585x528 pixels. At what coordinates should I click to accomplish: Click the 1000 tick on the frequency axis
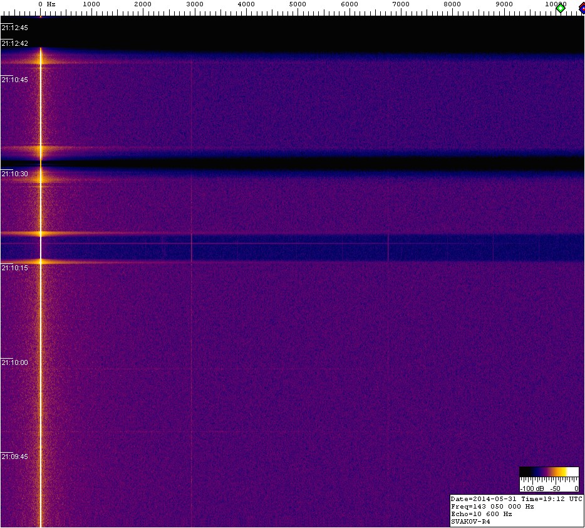[91, 4]
